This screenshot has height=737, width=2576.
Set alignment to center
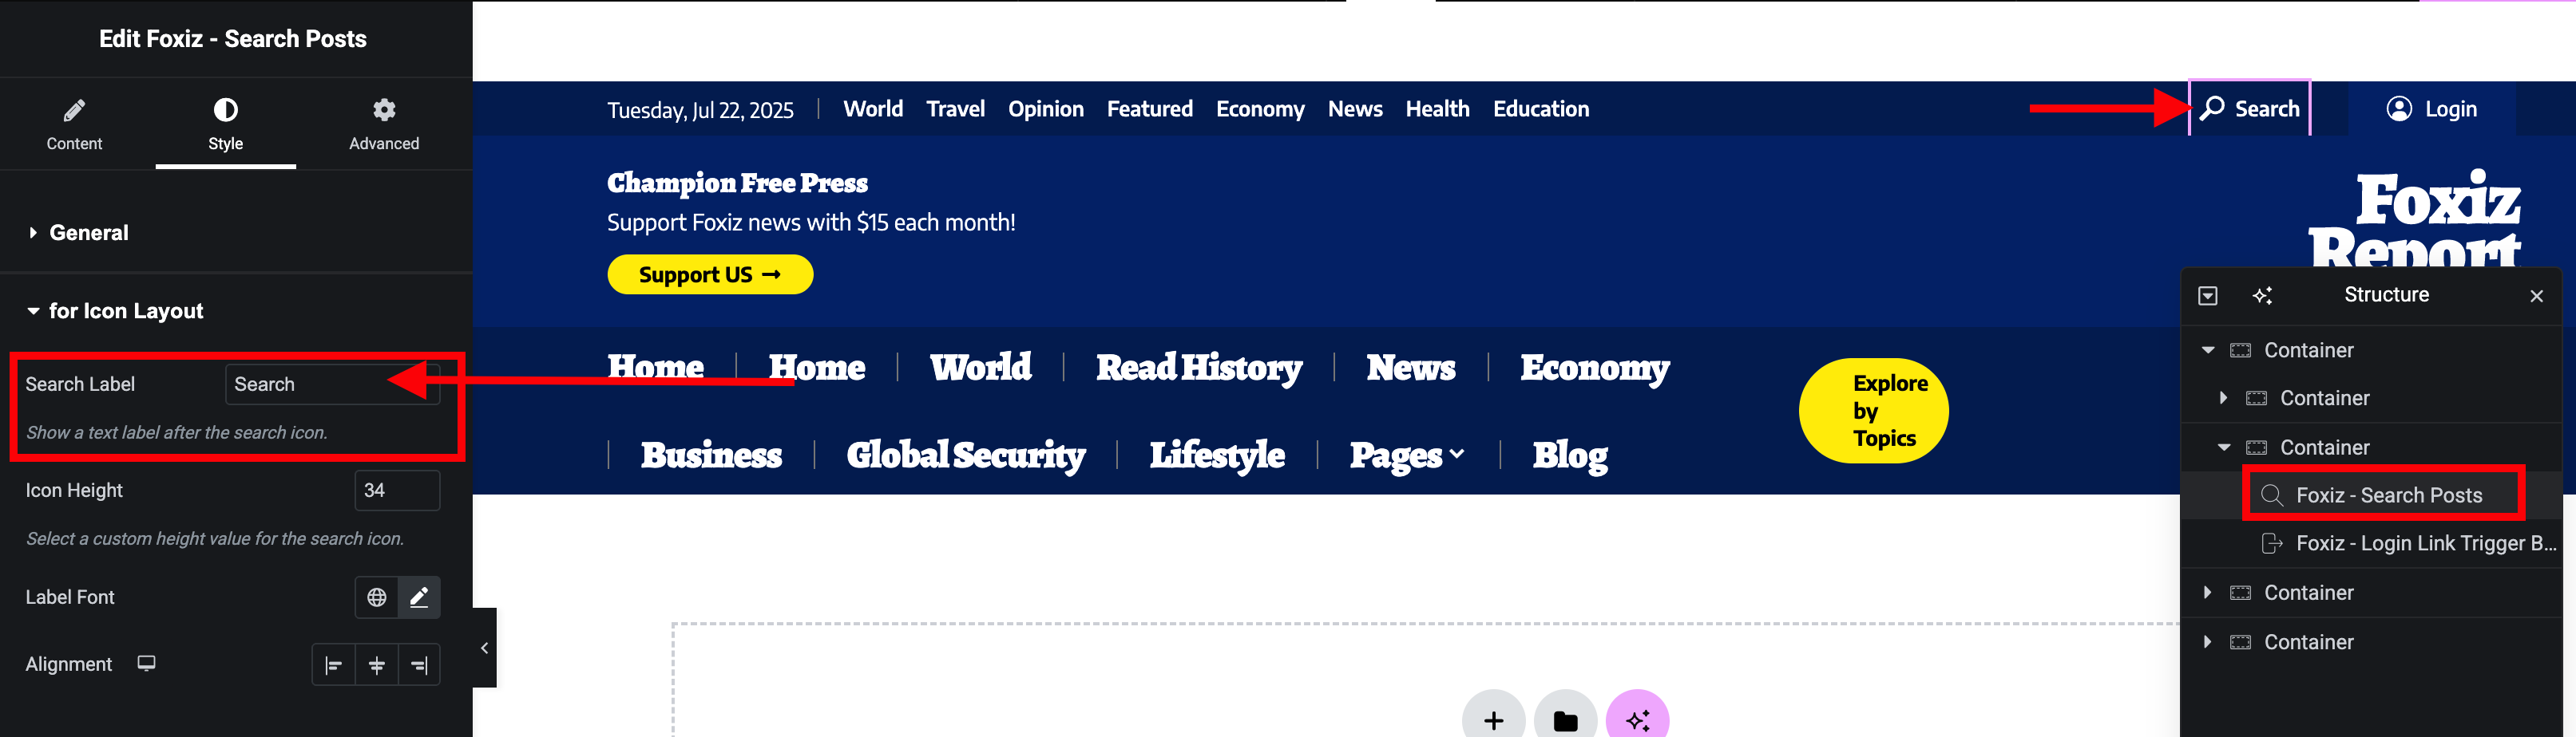(377, 665)
